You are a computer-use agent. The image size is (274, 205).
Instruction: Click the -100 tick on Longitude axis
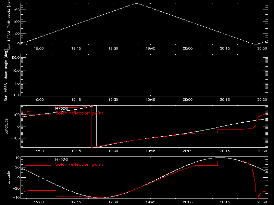pos(15,138)
